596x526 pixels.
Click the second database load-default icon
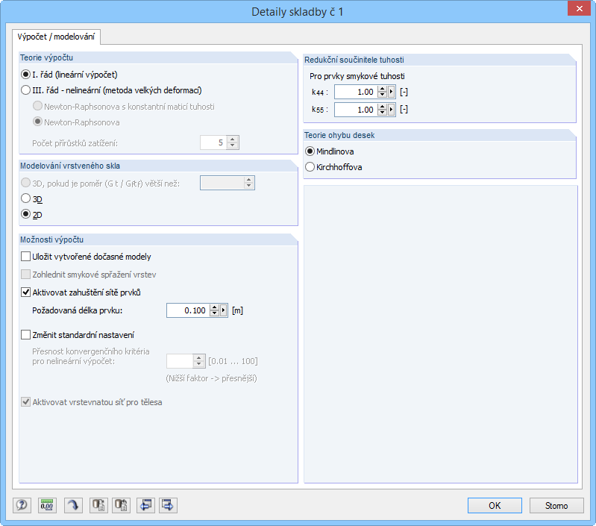(x=122, y=505)
